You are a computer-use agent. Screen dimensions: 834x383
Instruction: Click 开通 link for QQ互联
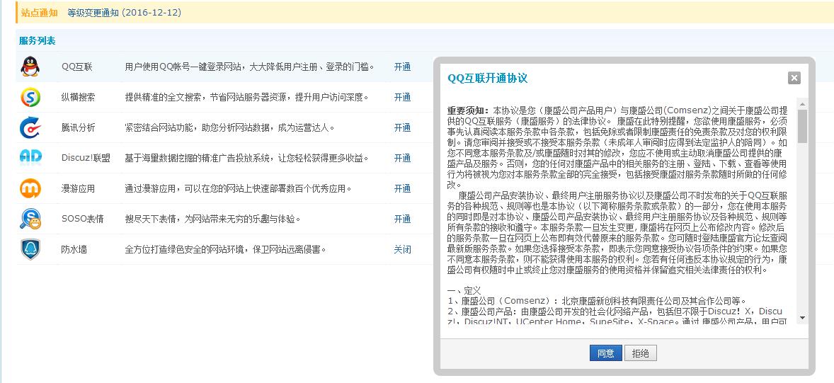pyautogui.click(x=402, y=67)
